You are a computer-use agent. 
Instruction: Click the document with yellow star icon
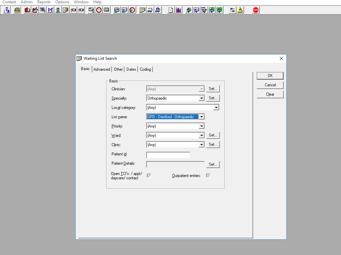pos(66,10)
